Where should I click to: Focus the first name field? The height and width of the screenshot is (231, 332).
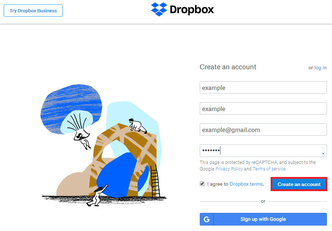tap(263, 87)
